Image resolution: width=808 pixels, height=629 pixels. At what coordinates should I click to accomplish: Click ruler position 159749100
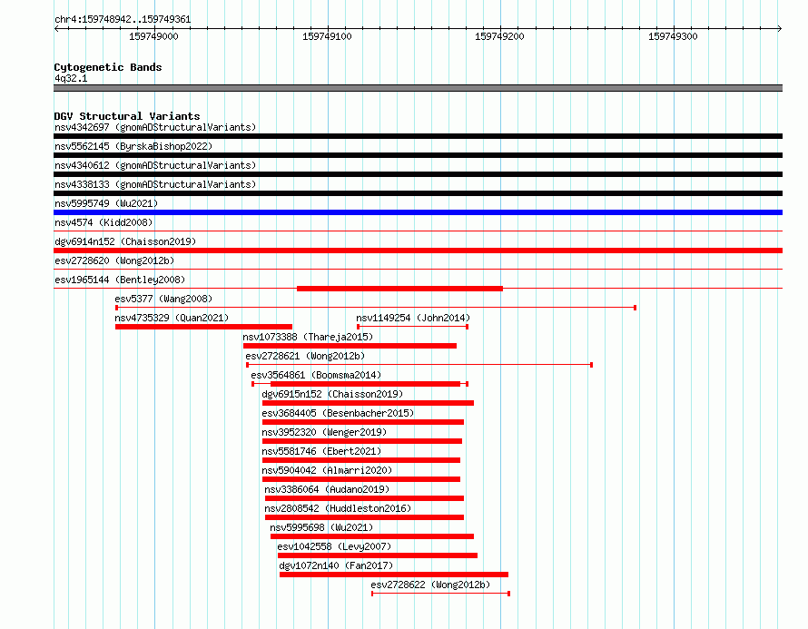pyautogui.click(x=327, y=36)
